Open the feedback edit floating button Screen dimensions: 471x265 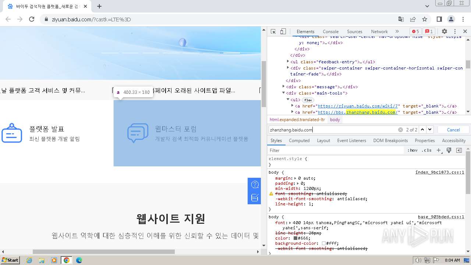point(254,198)
